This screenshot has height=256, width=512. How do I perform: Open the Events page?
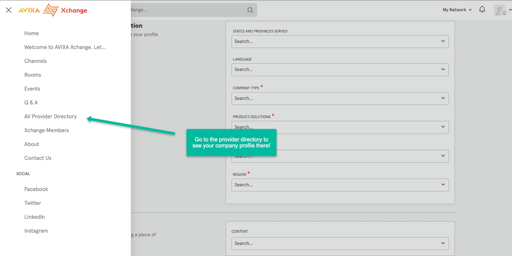tap(32, 89)
